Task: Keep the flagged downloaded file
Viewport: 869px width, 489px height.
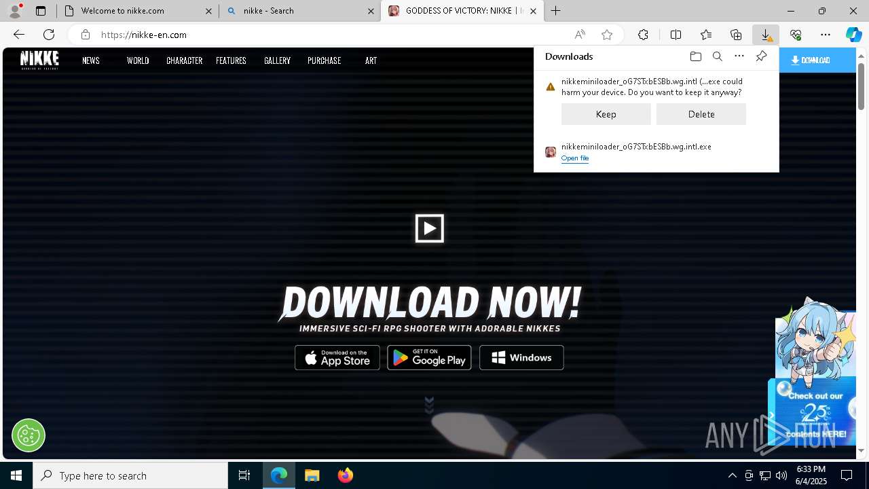Action: click(x=606, y=114)
